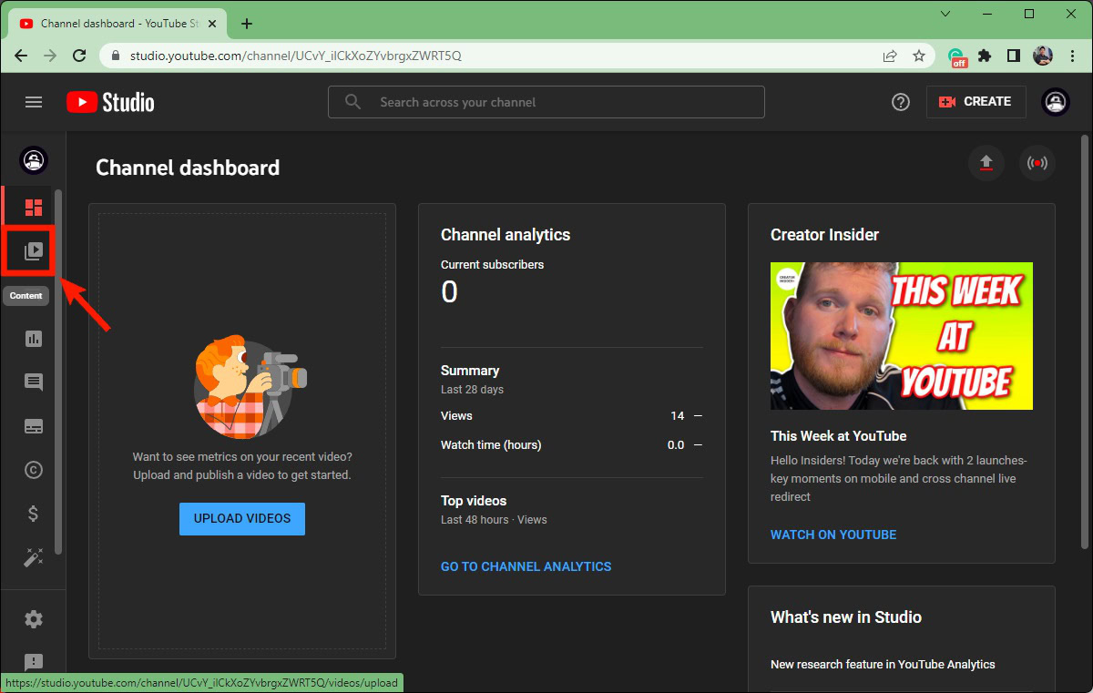
Task: Open the Customization magic wand icon
Action: pos(34,557)
